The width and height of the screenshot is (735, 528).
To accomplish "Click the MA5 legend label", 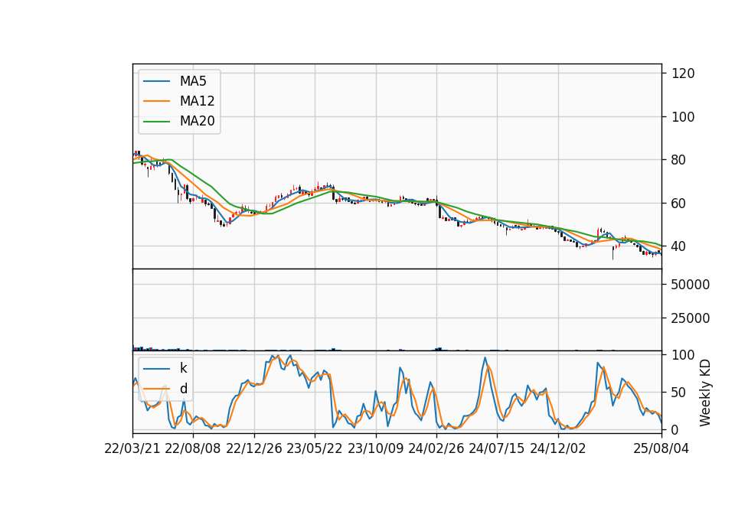I will [x=193, y=81].
